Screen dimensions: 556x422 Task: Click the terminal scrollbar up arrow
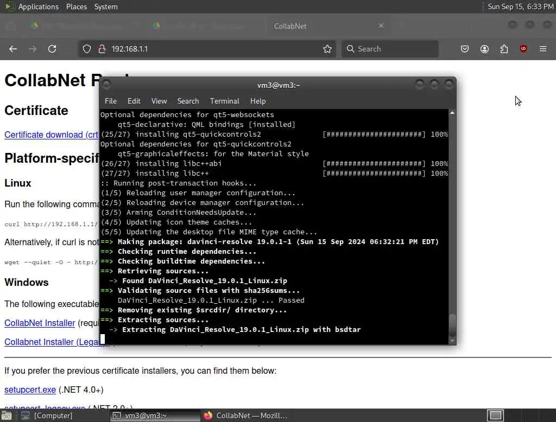(452, 113)
